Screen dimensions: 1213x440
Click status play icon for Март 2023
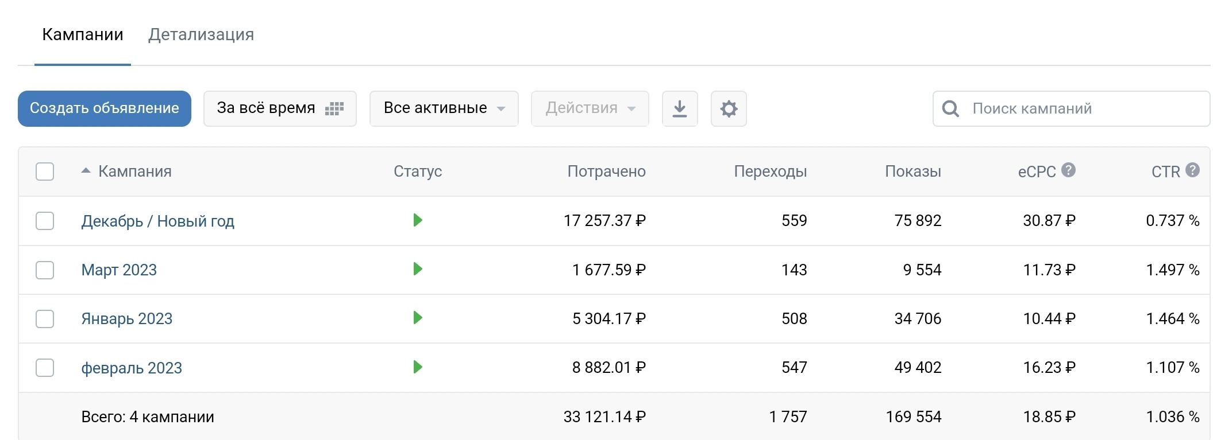418,269
